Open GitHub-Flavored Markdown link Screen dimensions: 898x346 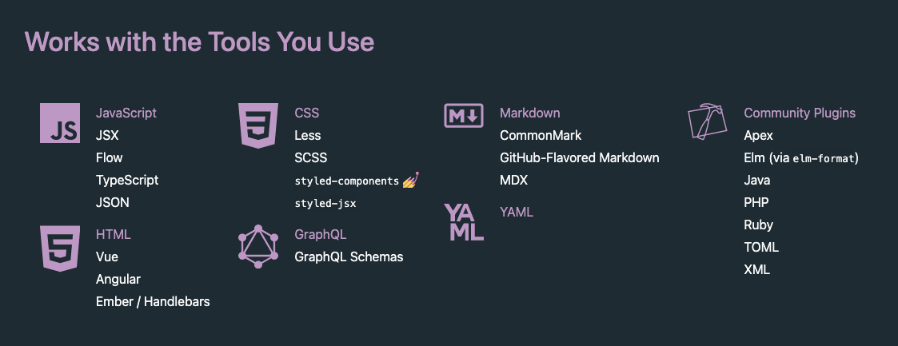pyautogui.click(x=580, y=158)
